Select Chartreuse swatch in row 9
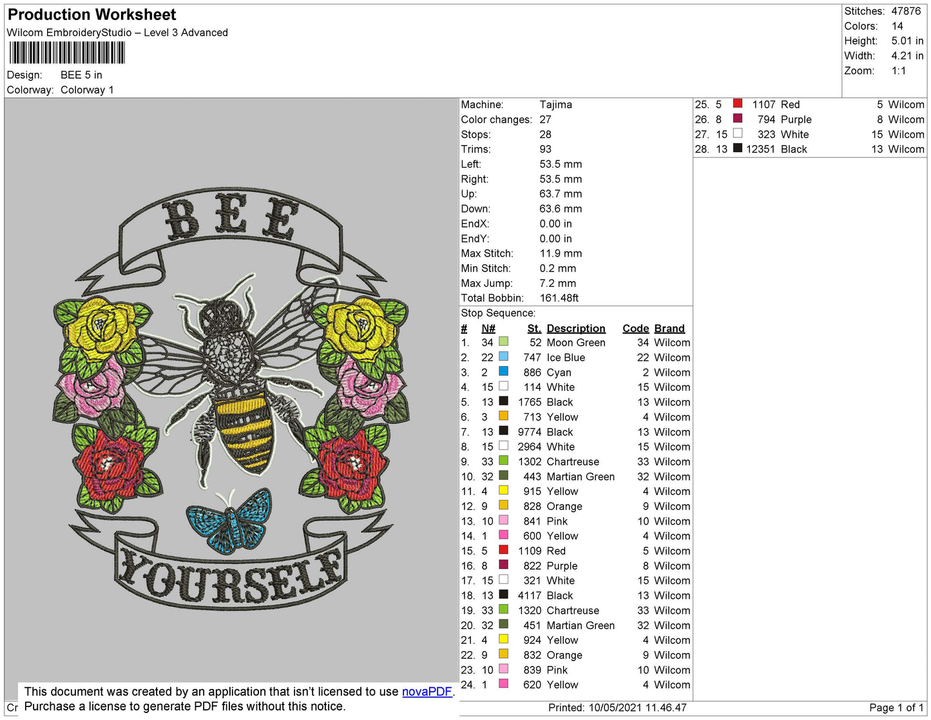 point(503,461)
